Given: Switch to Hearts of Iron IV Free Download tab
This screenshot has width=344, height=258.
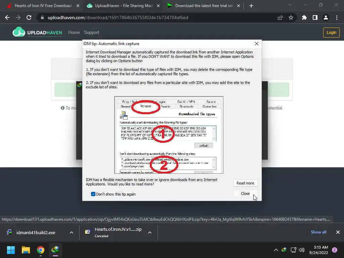Looking at the screenshot, I should click(x=43, y=6).
